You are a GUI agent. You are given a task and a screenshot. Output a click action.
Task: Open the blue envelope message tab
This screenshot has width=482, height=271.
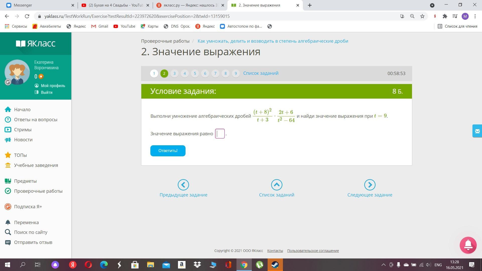(x=477, y=131)
